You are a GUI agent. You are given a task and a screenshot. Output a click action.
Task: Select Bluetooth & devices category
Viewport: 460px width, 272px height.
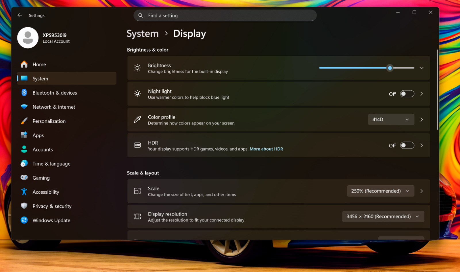click(67, 93)
